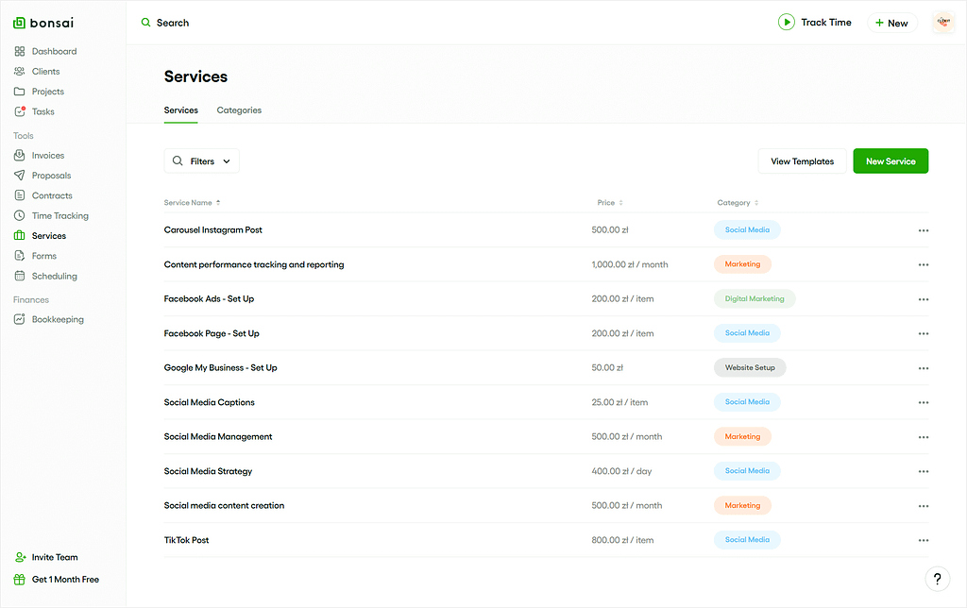
Task: Click the 400.00 zł / day price
Action: pos(621,471)
